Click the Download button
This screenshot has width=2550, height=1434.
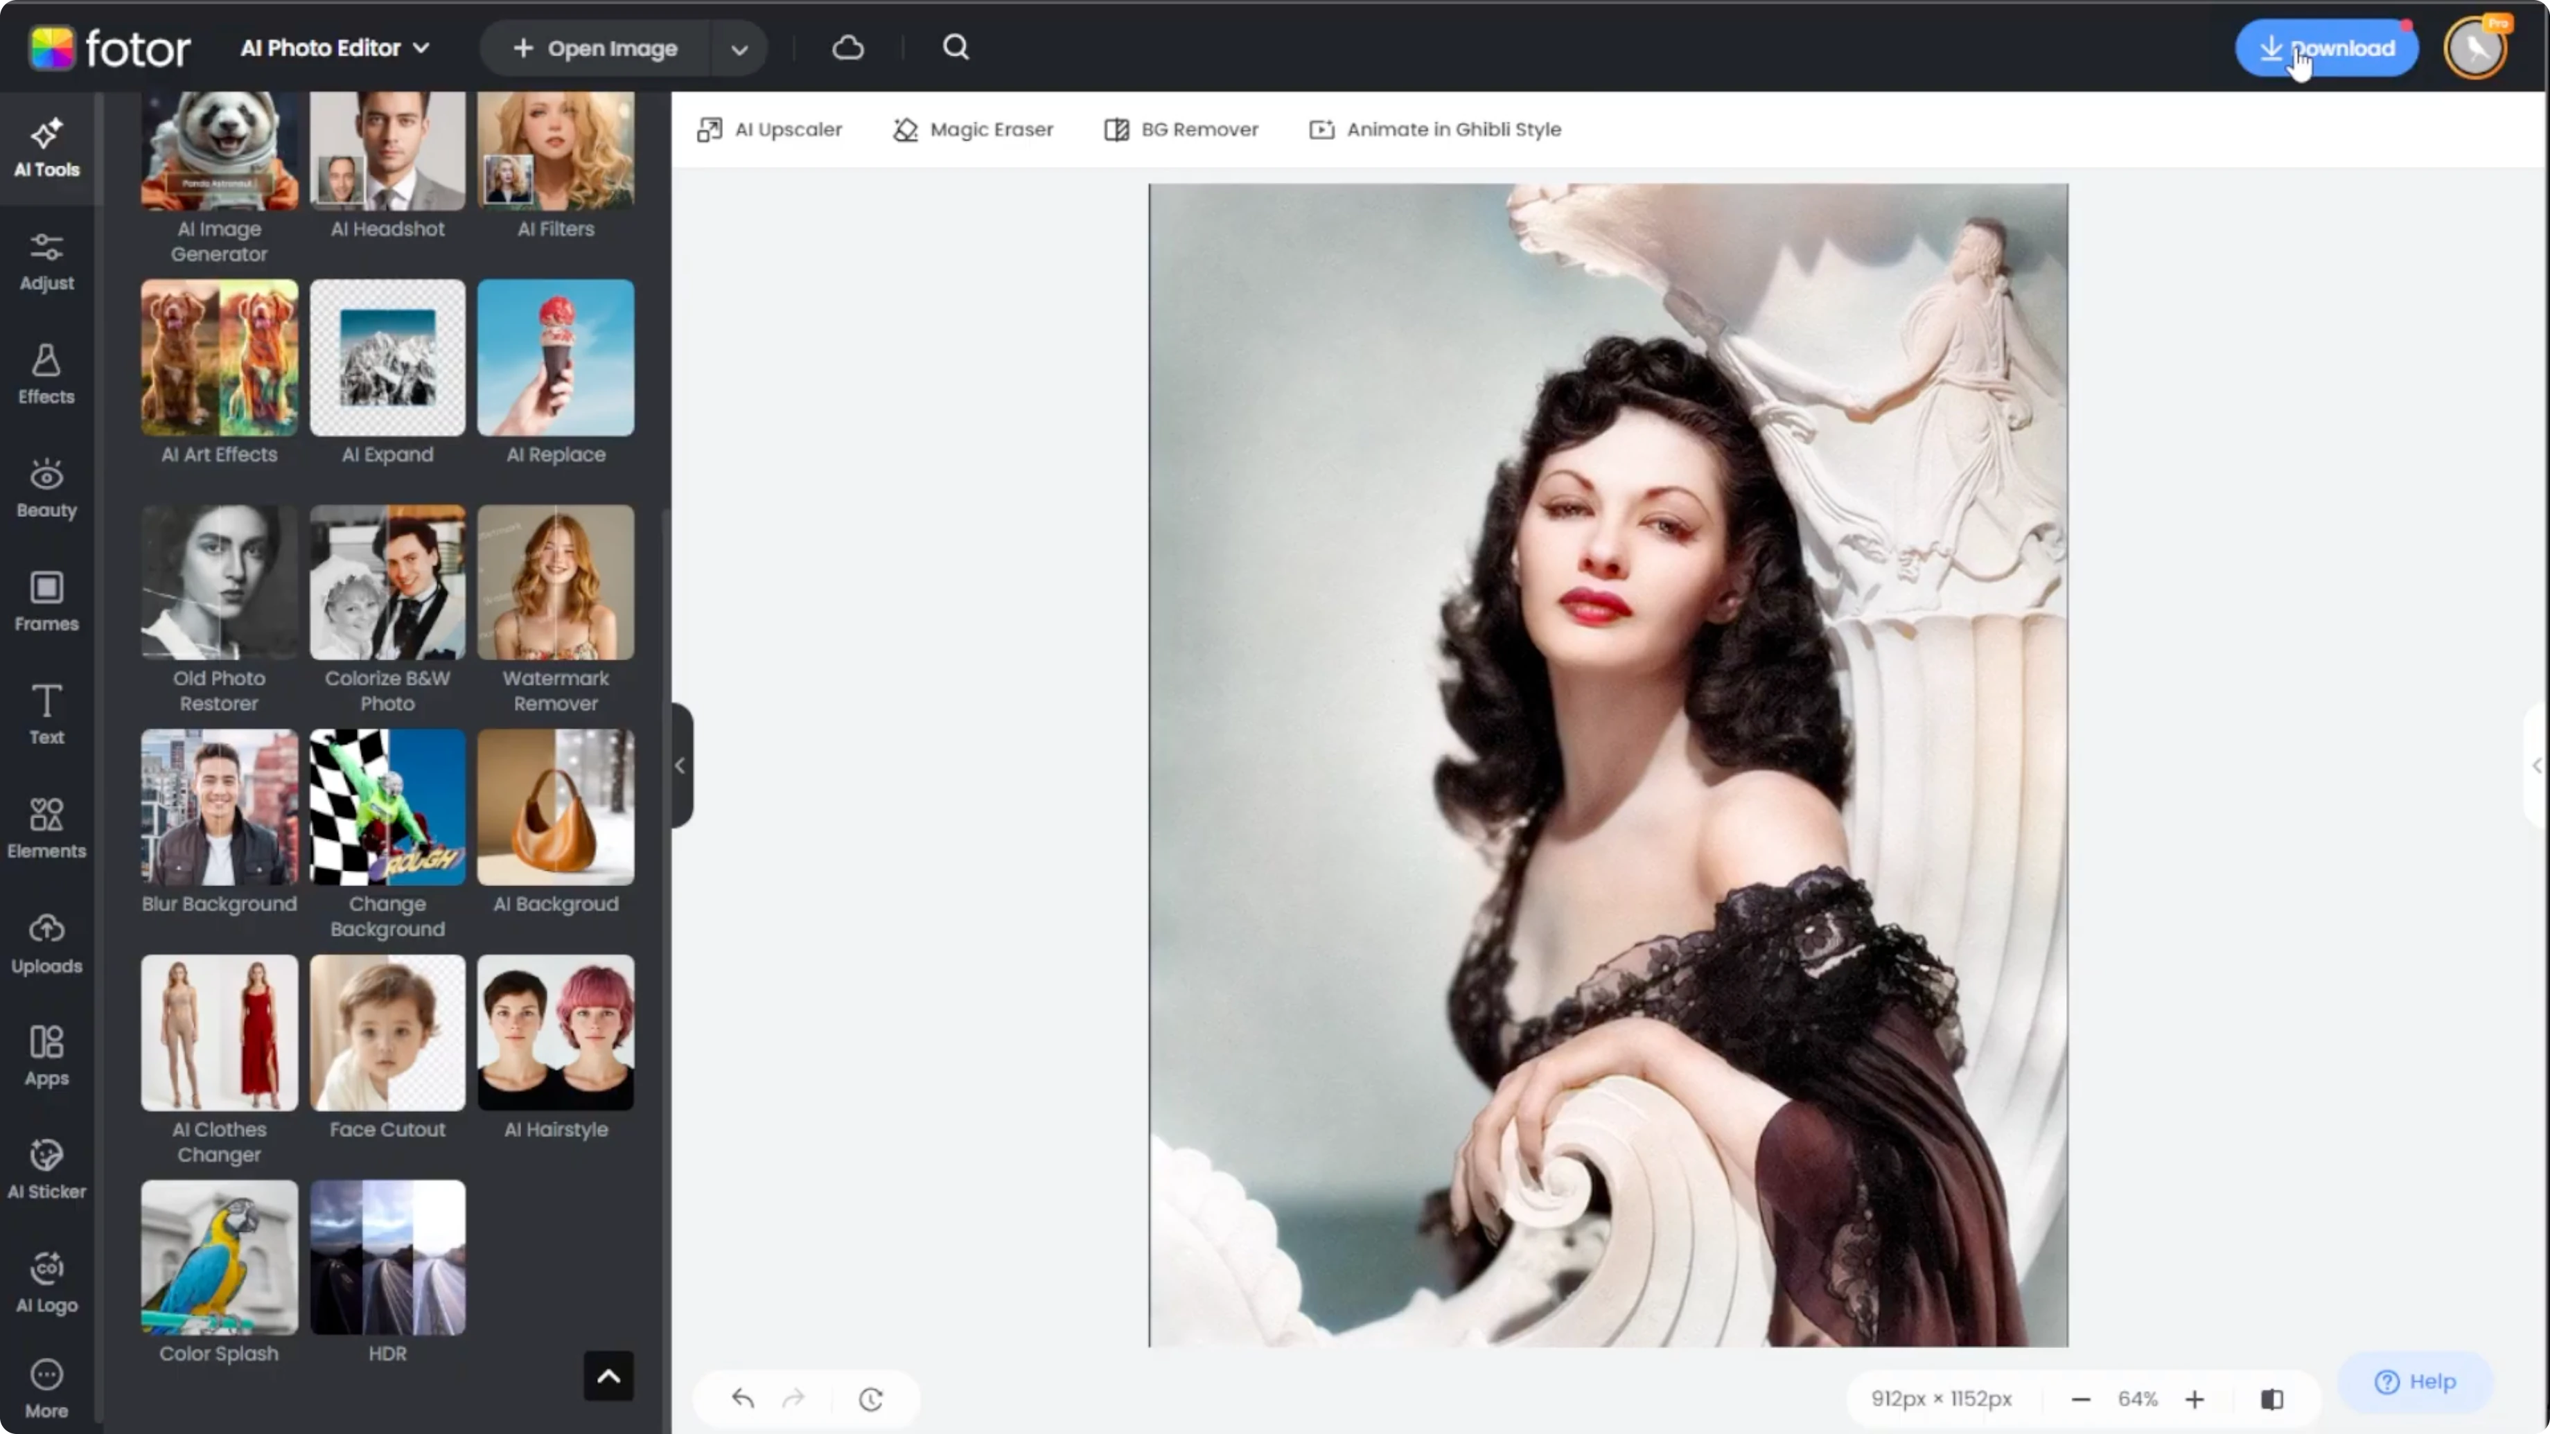(x=2326, y=48)
